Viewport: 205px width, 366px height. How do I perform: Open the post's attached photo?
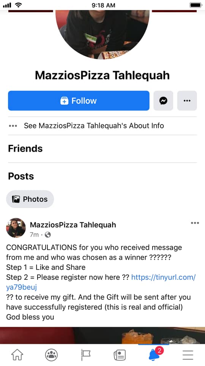click(x=102, y=335)
